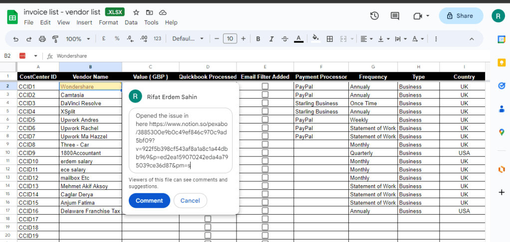Tick Email Filter checkbox for CCID5
The width and height of the screenshot is (510, 242).
(265, 120)
